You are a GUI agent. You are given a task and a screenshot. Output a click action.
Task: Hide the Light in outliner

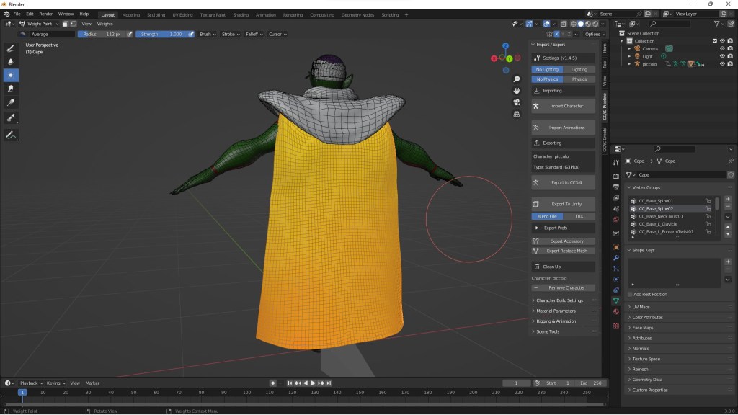[722, 56]
